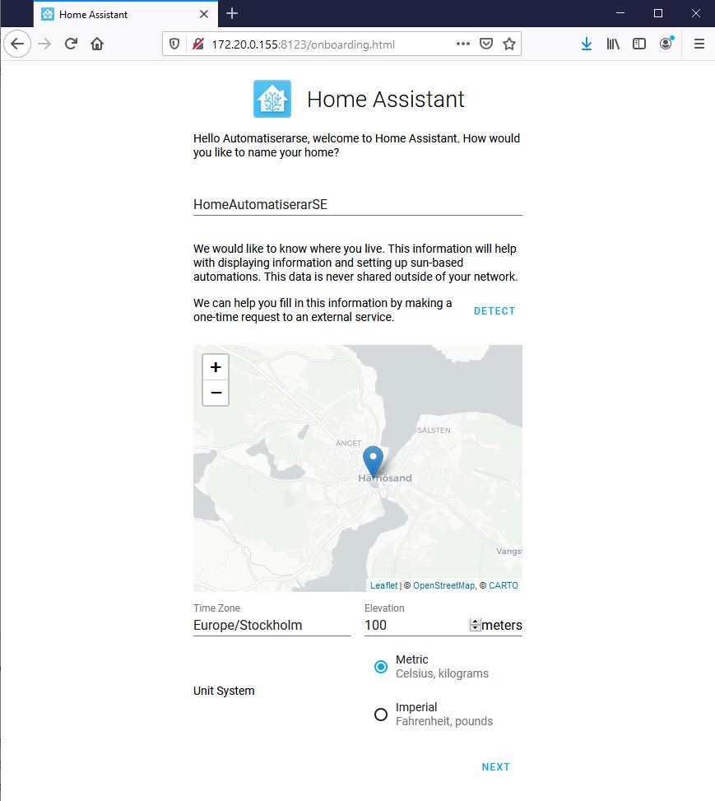Click the Time Zone Europe/Stockholm field
The width and height of the screenshot is (715, 801).
tap(272, 626)
